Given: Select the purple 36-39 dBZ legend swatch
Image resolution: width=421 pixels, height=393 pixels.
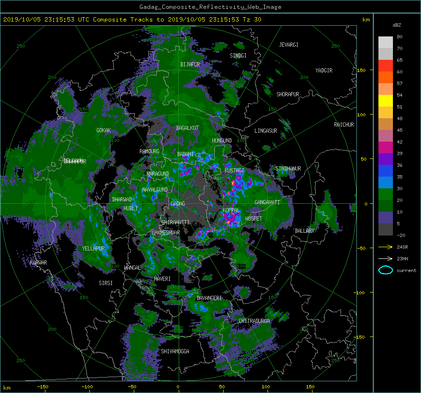Looking at the screenshot, I should [x=385, y=159].
